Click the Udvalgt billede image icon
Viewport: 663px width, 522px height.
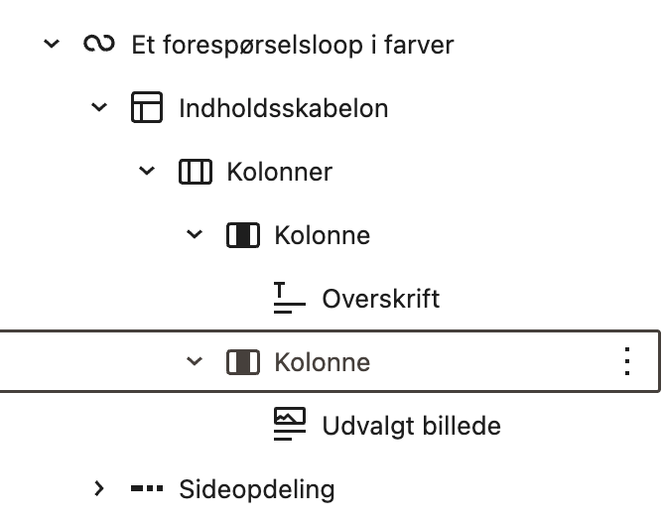290,426
